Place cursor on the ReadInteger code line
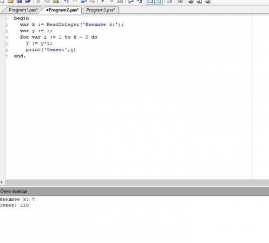 (72, 25)
